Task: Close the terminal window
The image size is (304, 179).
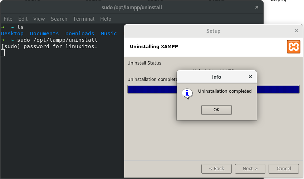Action: point(256,7)
